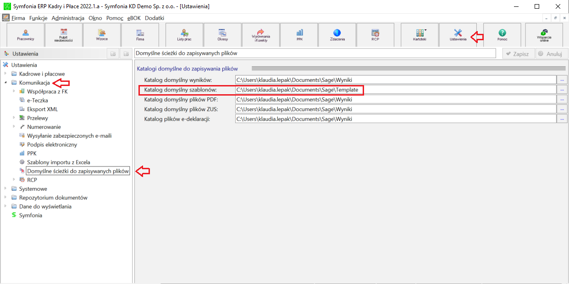Expand the Przelewy node

point(14,118)
